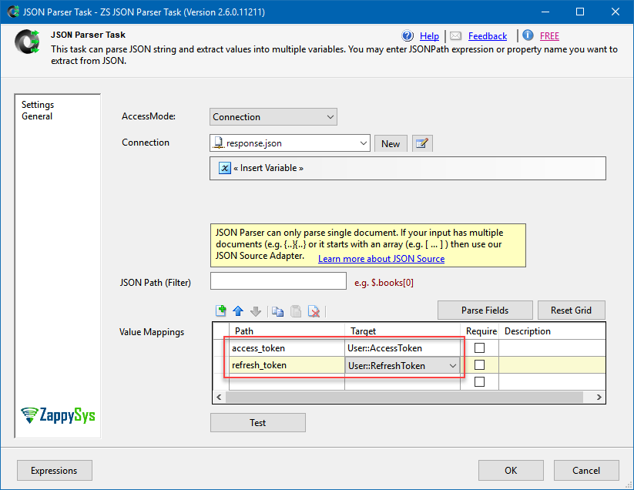The image size is (634, 490).
Task: Select the General tab in sidebar
Action: tap(37, 116)
